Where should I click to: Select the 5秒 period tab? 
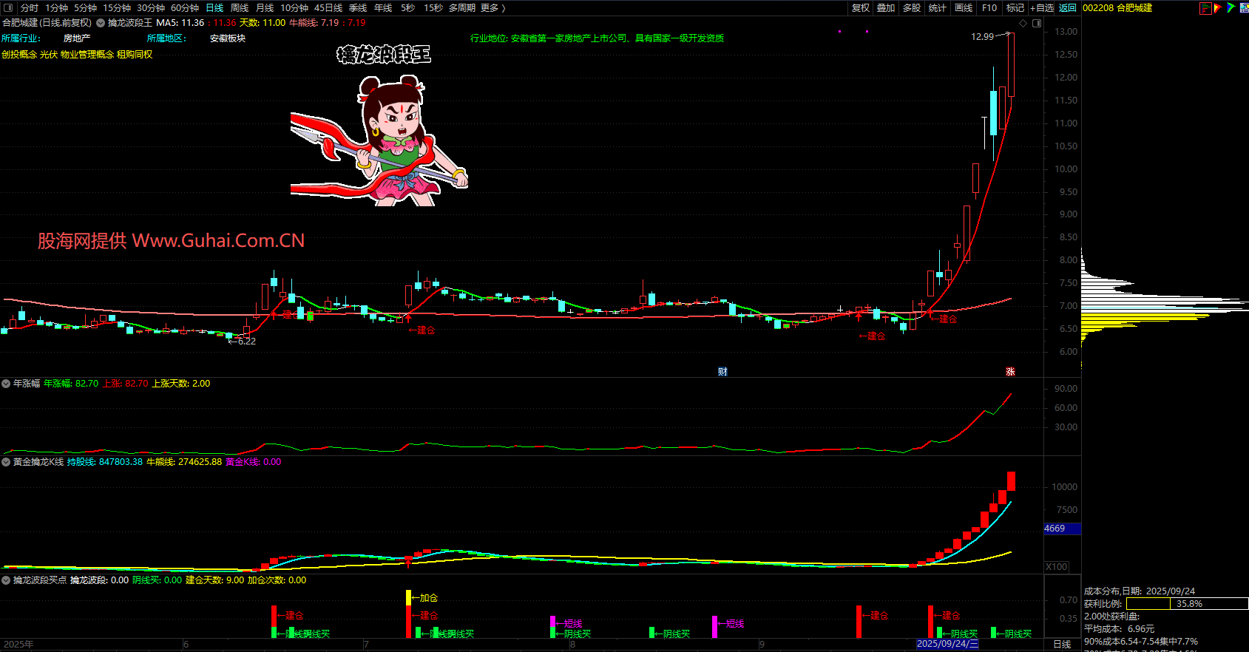coord(408,8)
